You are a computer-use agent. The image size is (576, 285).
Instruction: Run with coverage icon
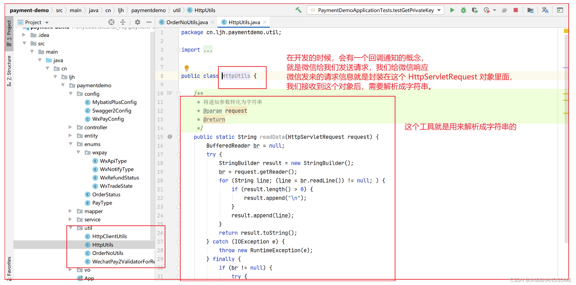[x=475, y=10]
